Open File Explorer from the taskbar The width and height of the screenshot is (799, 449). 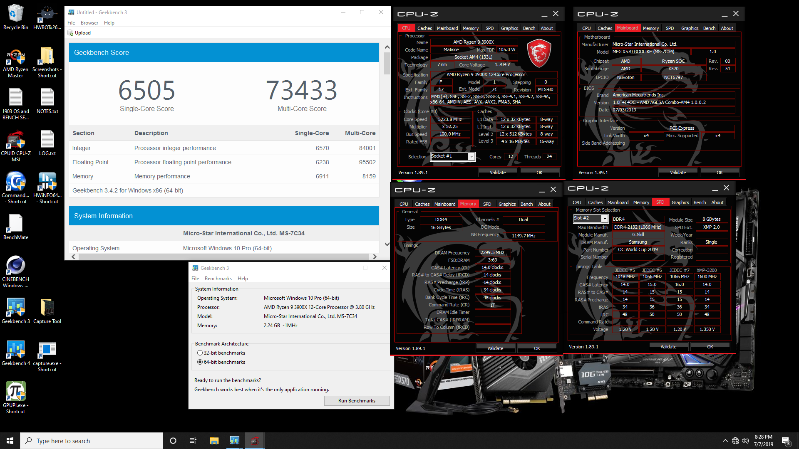[x=214, y=441]
